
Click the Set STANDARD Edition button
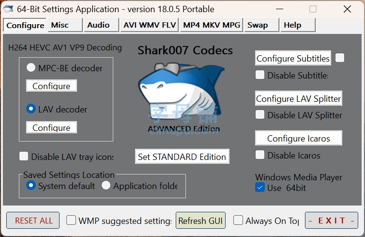click(x=182, y=157)
